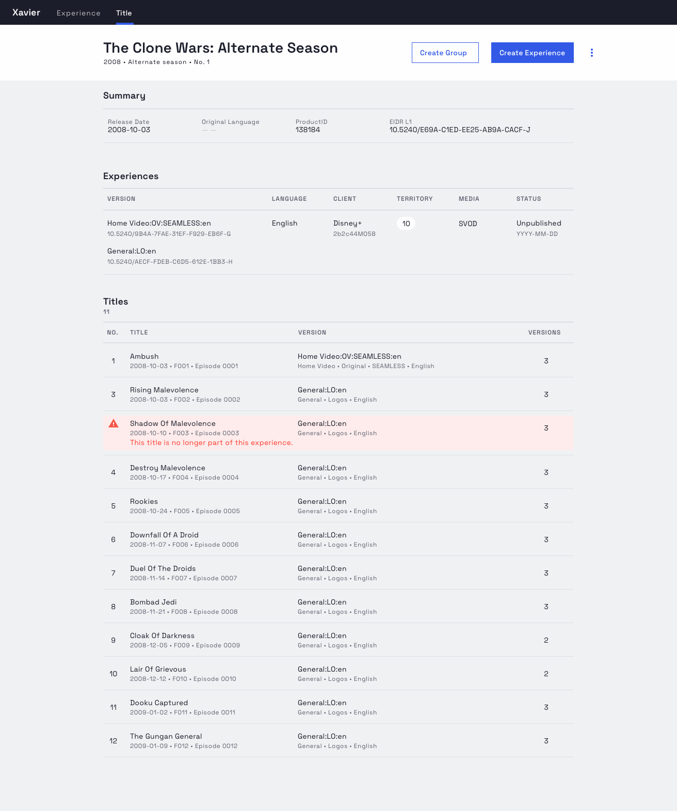Open Destroy Malevolence episode
The width and height of the screenshot is (677, 811).
point(168,468)
